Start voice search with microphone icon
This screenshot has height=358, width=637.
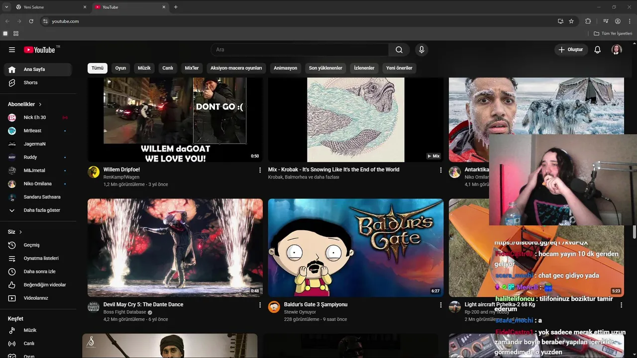tap(422, 50)
